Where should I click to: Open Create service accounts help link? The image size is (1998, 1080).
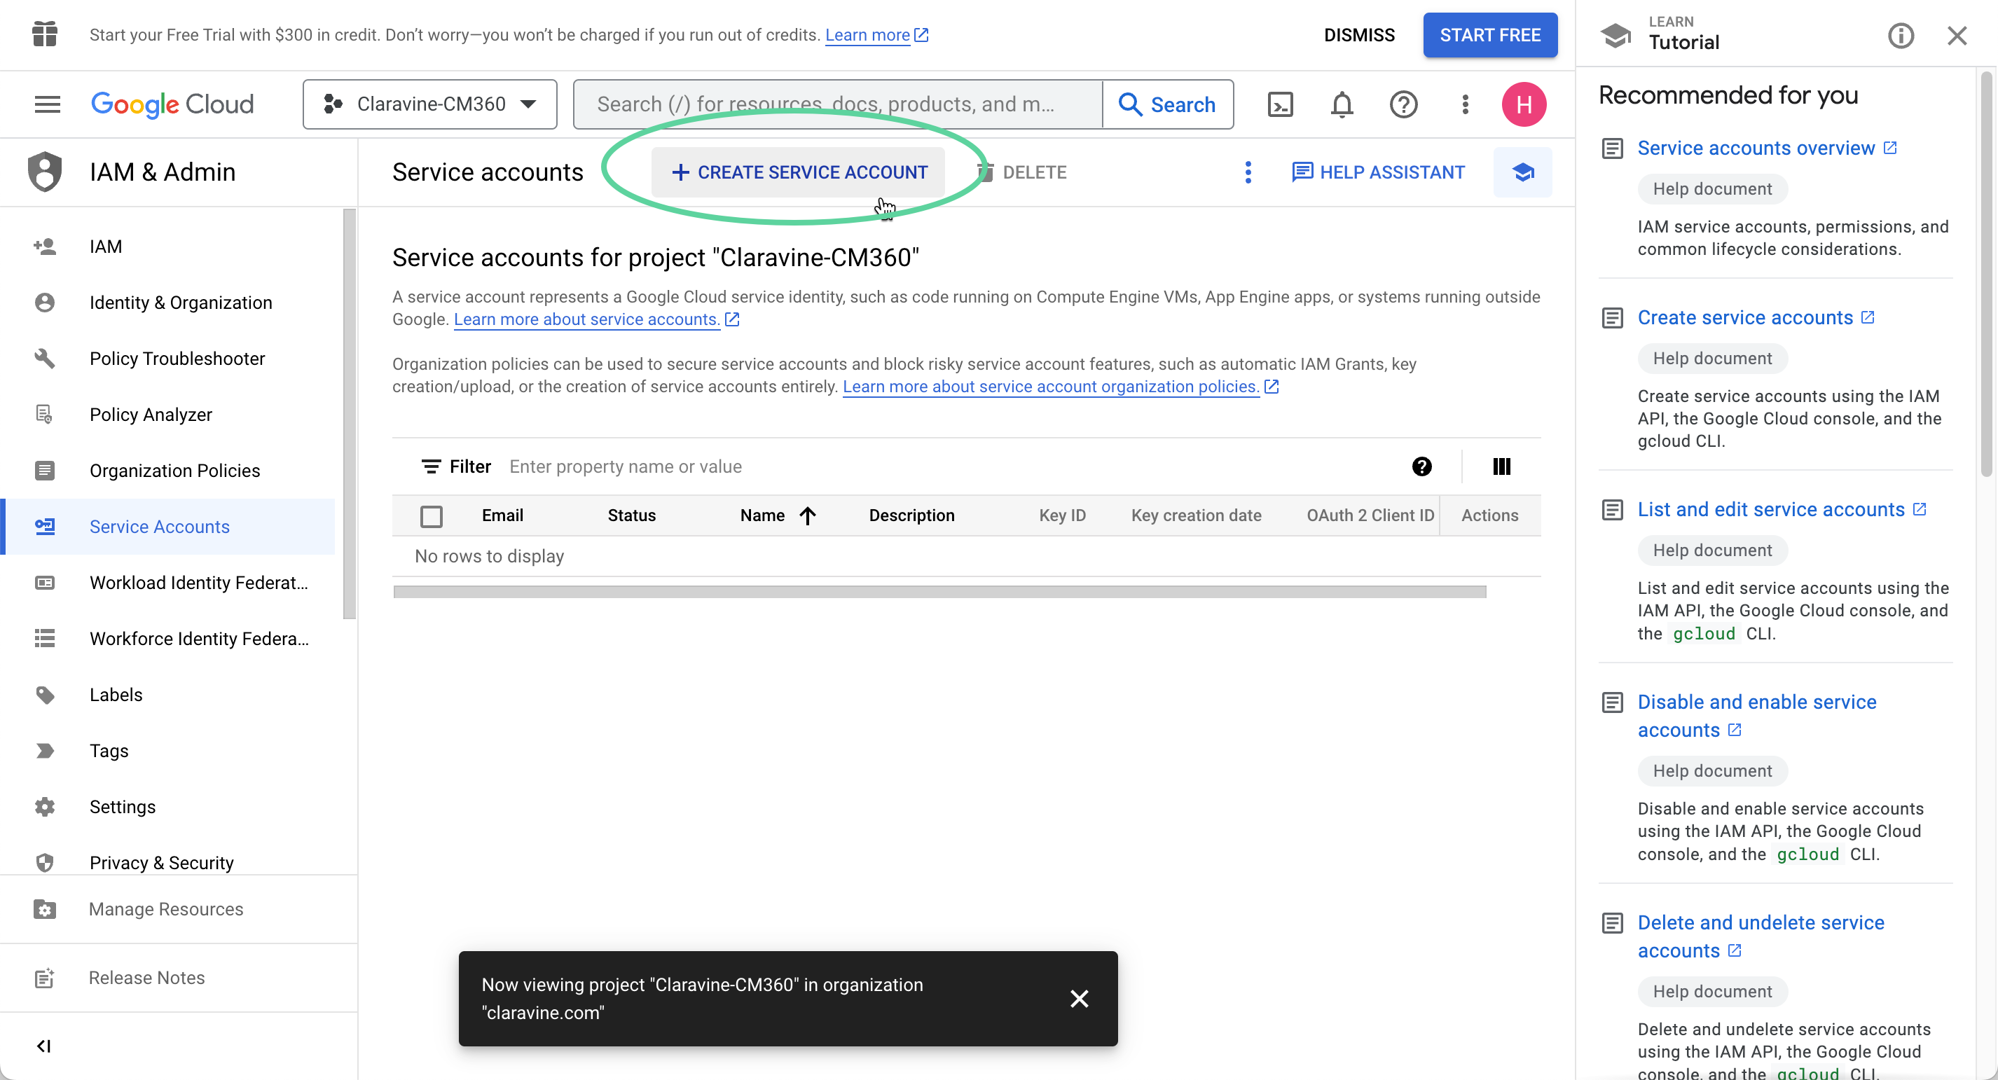coord(1756,318)
